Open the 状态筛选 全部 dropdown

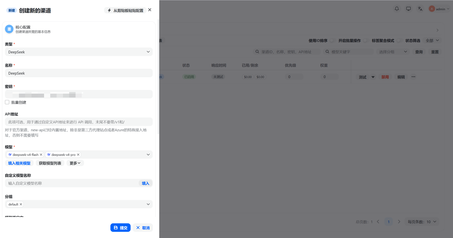pyautogui.click(x=432, y=41)
